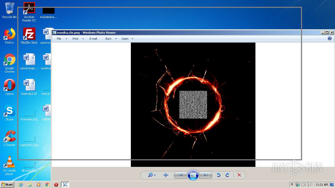Open Chrome from the taskbar

(x=47, y=185)
